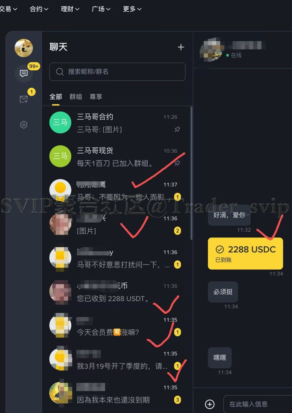The image size is (292, 413).
Task: Click the add attachment plus icon near message box
Action: tap(210, 404)
